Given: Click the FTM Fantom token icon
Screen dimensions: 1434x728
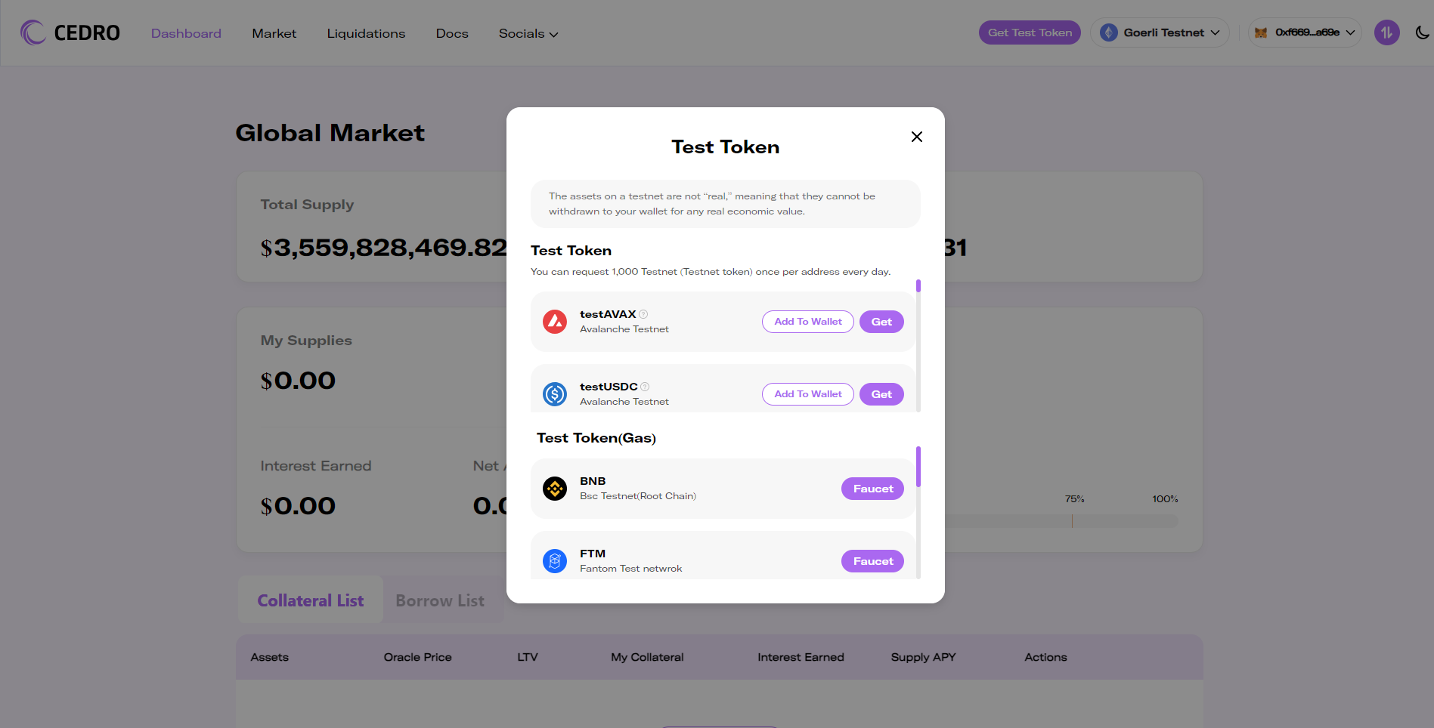Looking at the screenshot, I should pyautogui.click(x=555, y=561).
